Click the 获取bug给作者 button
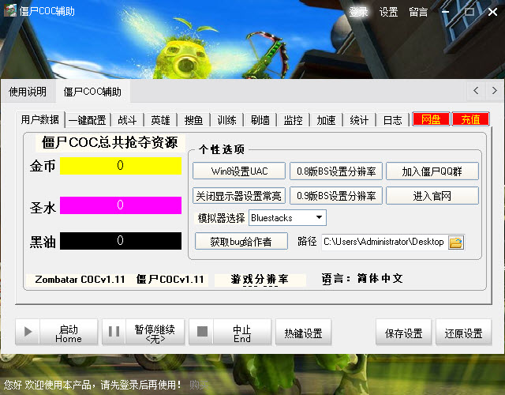 [241, 241]
